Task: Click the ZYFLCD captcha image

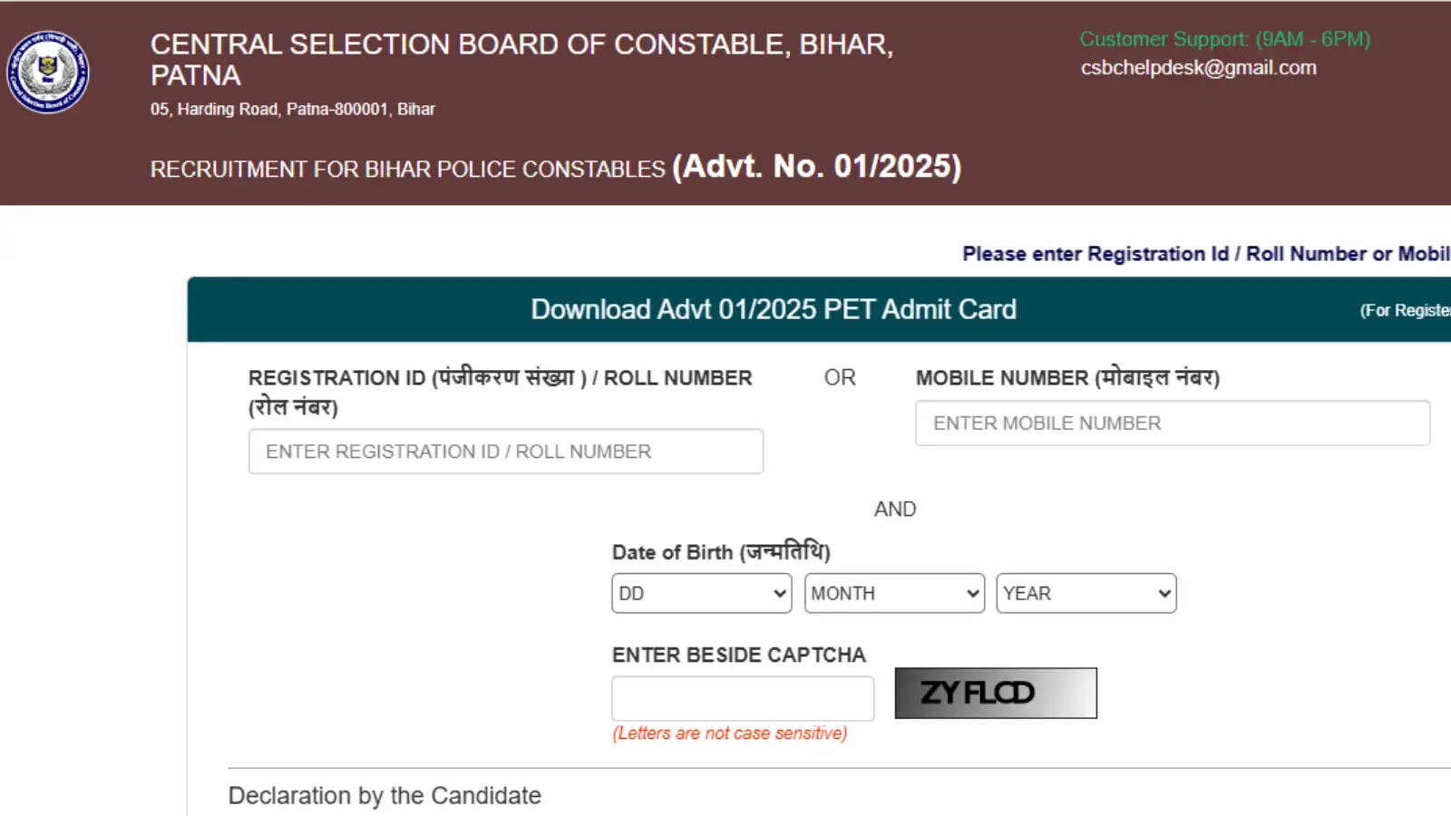Action: [x=995, y=694]
